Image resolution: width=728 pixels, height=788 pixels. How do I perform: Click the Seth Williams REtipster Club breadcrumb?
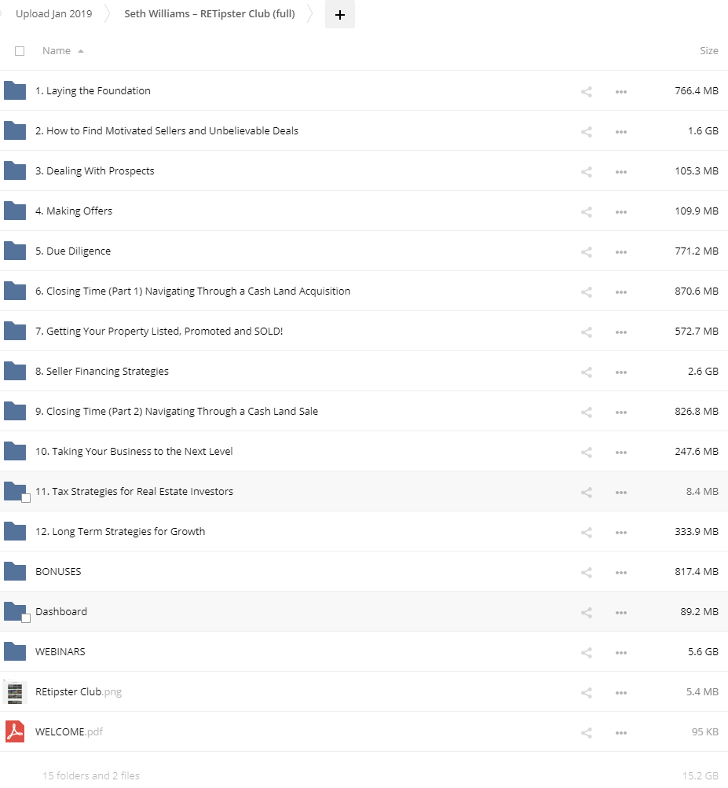point(210,14)
